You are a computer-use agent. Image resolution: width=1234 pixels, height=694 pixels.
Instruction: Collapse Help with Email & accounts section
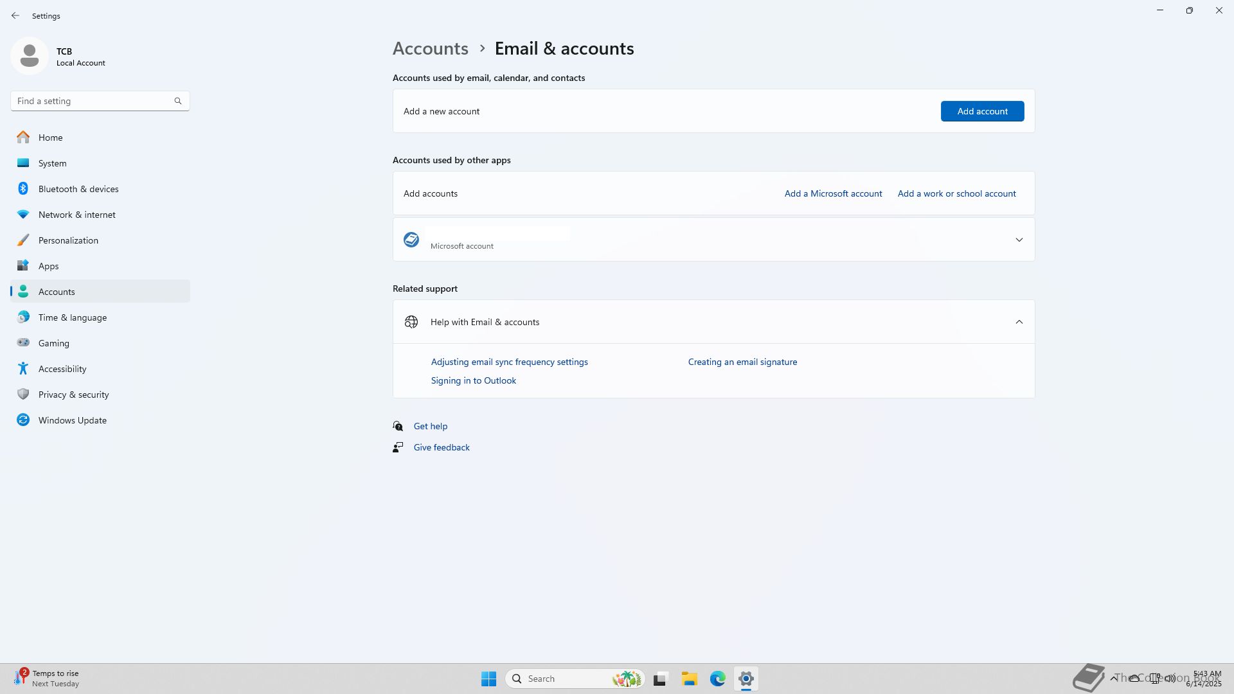click(x=1019, y=322)
